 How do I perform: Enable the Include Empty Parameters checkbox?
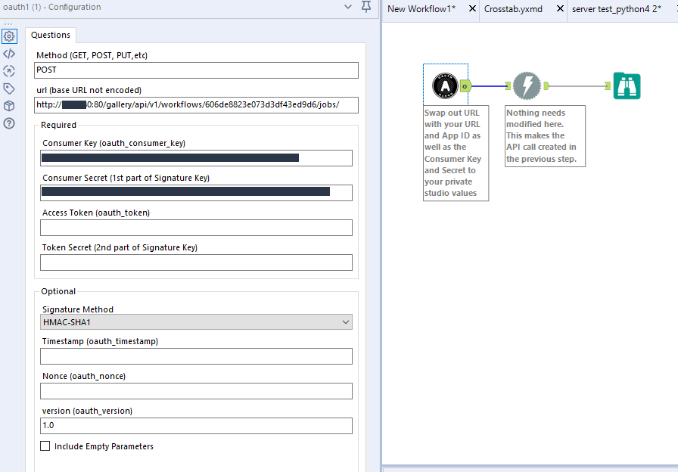tap(45, 446)
